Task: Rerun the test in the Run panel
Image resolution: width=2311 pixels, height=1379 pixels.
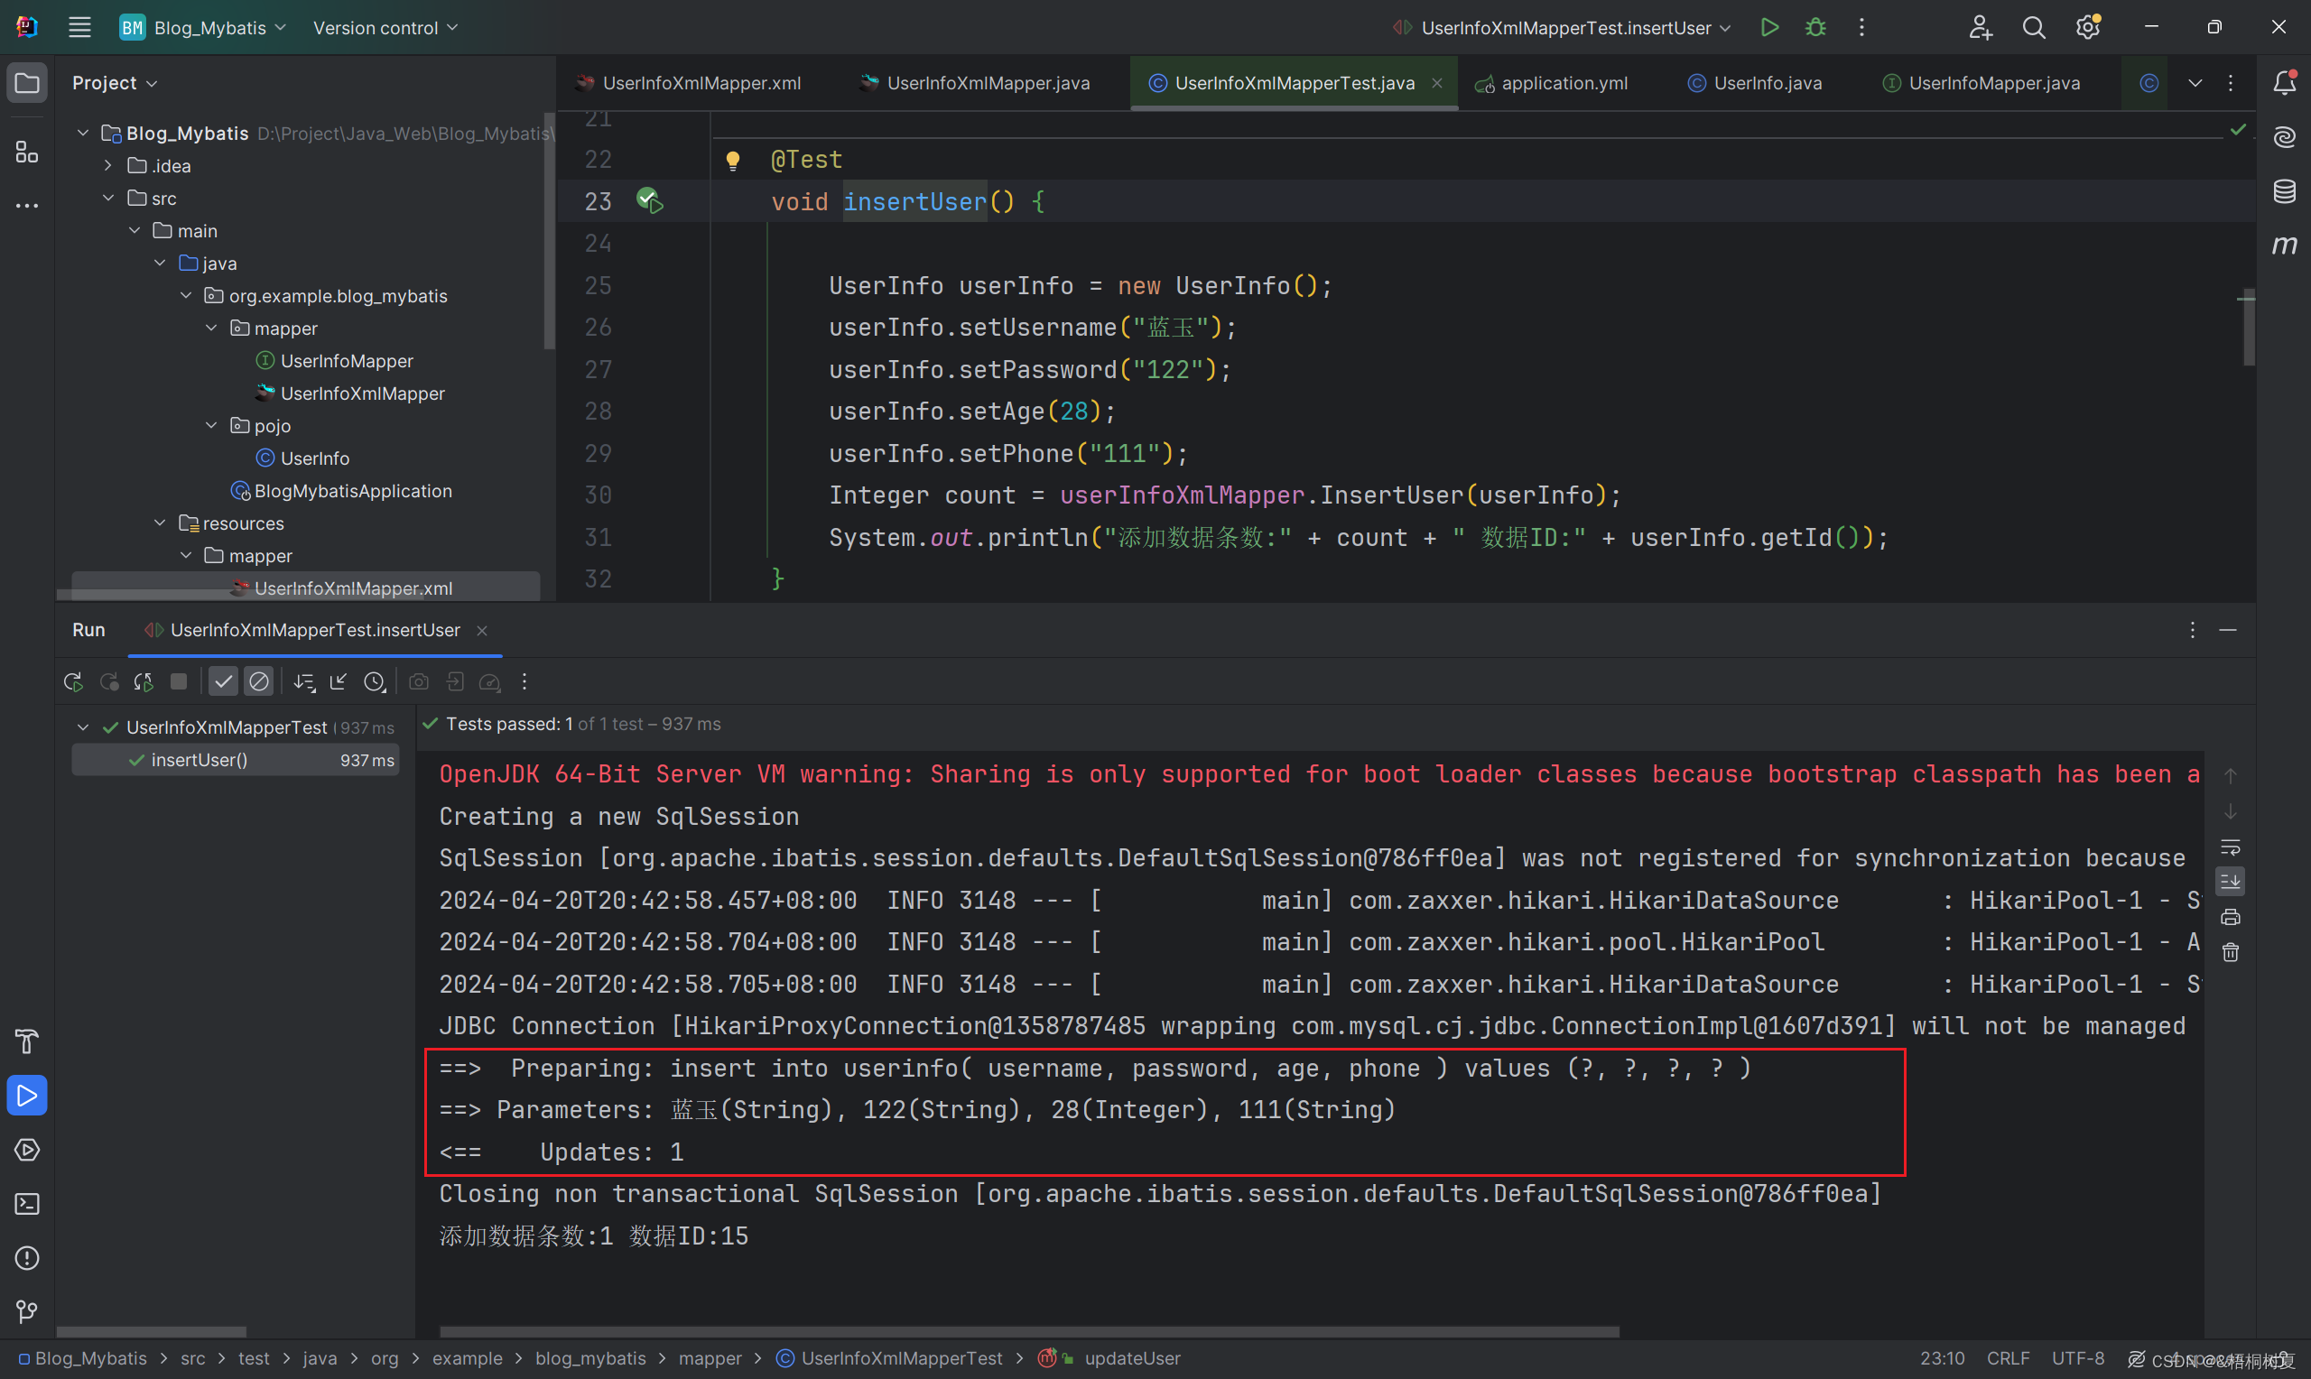Action: point(73,682)
